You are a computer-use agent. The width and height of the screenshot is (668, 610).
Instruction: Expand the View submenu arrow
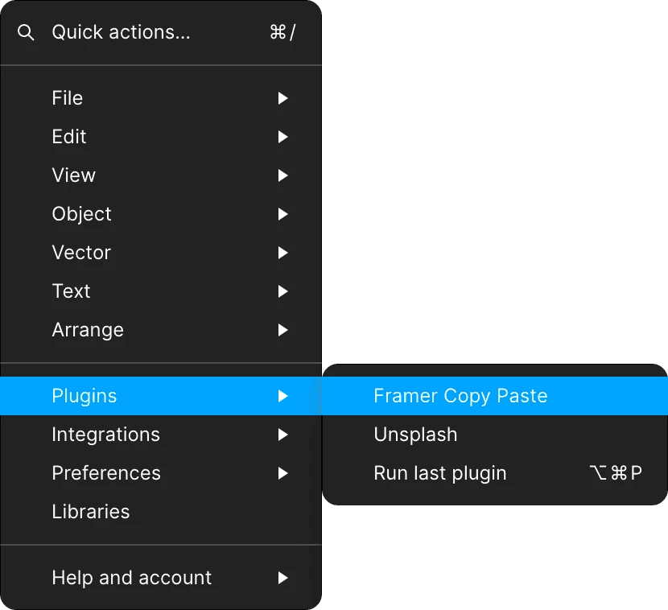(x=282, y=175)
